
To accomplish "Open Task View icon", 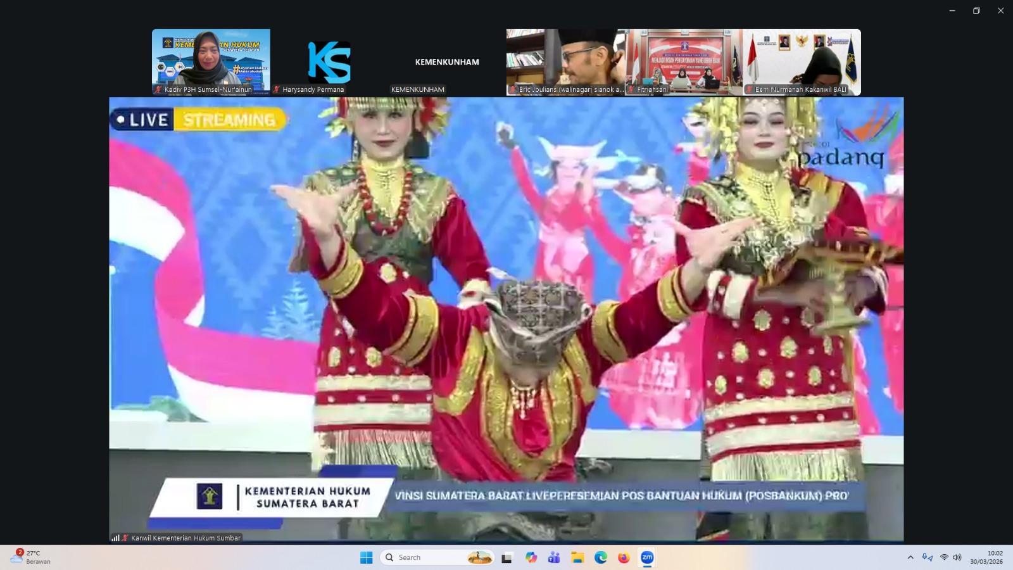I will 507,557.
